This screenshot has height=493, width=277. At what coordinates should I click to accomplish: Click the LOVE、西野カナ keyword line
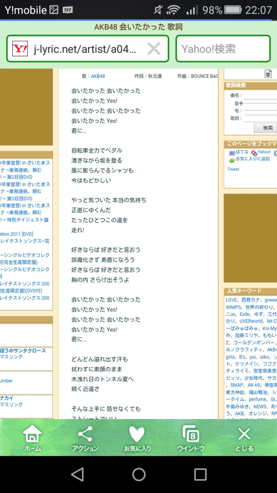click(251, 300)
